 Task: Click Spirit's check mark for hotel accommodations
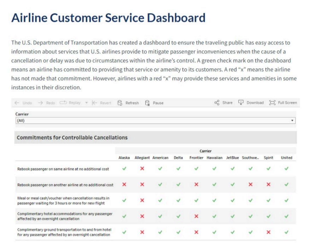pos(268,216)
